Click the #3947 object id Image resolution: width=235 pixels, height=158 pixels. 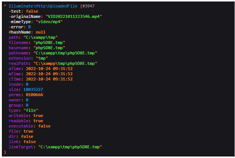(88, 6)
